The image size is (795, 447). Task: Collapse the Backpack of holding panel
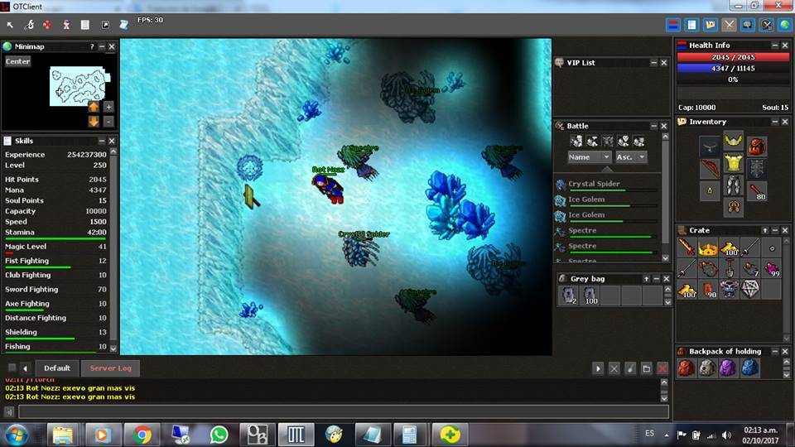pyautogui.click(x=775, y=352)
